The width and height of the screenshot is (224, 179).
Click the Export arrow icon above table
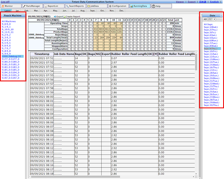click(x=55, y=17)
